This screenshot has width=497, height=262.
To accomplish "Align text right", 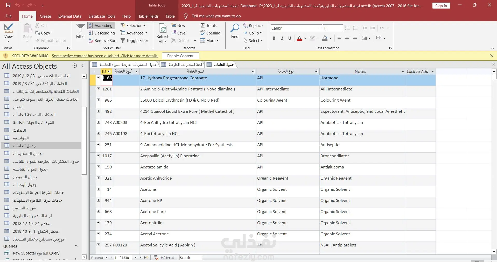I will tap(355, 38).
